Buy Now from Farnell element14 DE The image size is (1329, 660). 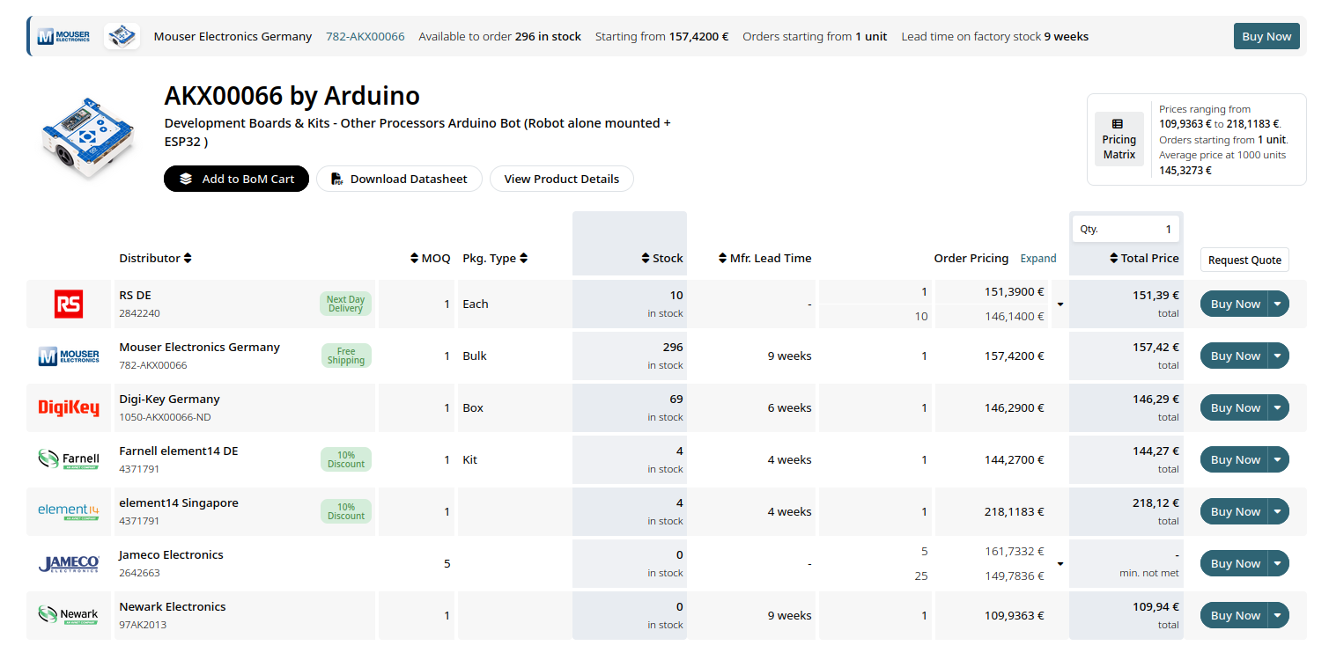(x=1235, y=460)
